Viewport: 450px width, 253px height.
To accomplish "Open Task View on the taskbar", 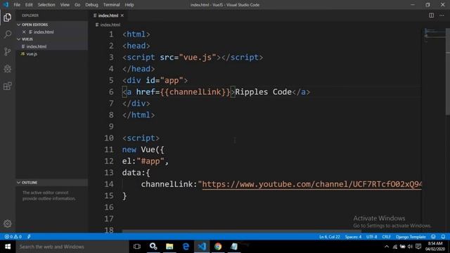I will pyautogui.click(x=137, y=247).
